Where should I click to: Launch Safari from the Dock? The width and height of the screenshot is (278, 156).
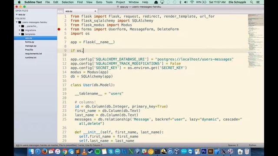[x=38, y=152]
